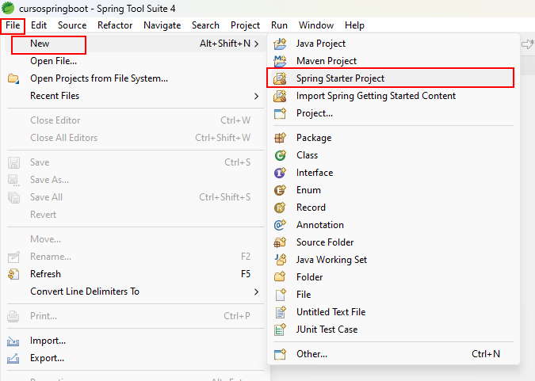Click the Untitled Text File icon
The height and width of the screenshot is (381, 535).
tap(280, 312)
